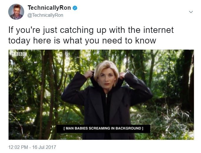Open the attached forest photo full size

point(101,95)
